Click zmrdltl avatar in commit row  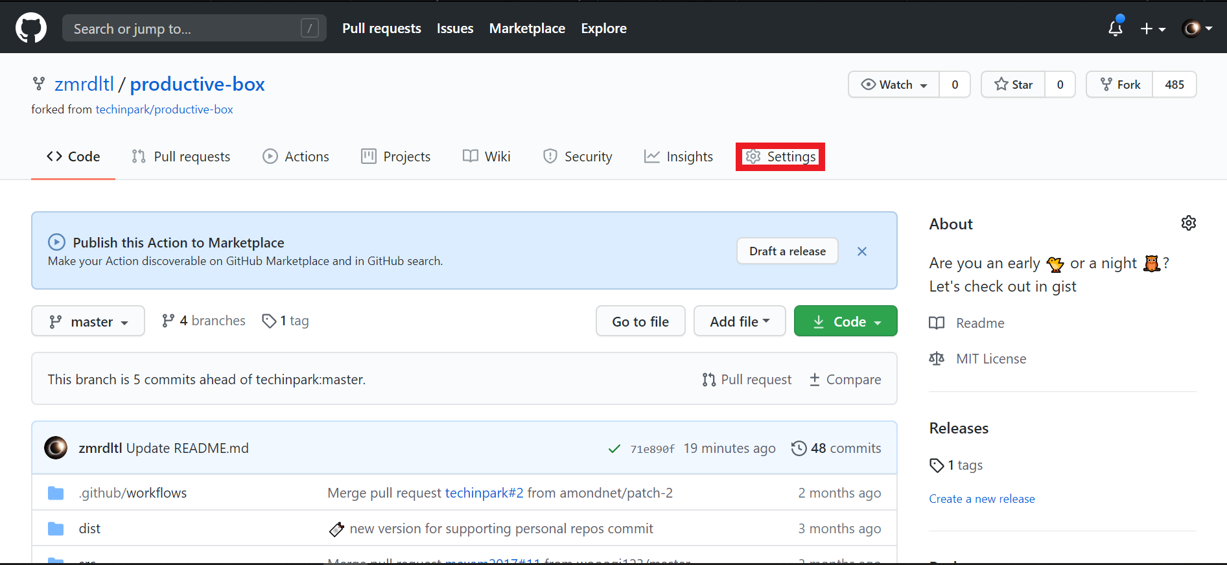tap(56, 448)
